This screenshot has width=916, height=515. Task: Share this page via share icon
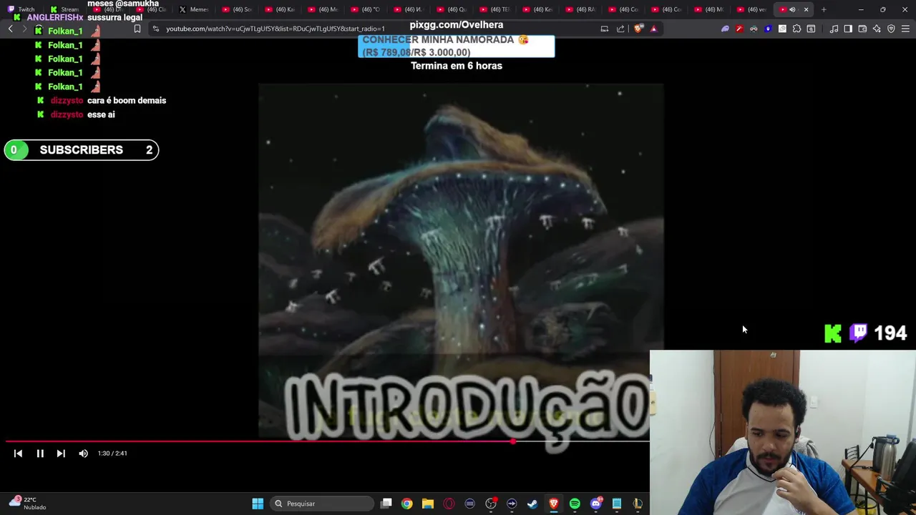pos(620,29)
